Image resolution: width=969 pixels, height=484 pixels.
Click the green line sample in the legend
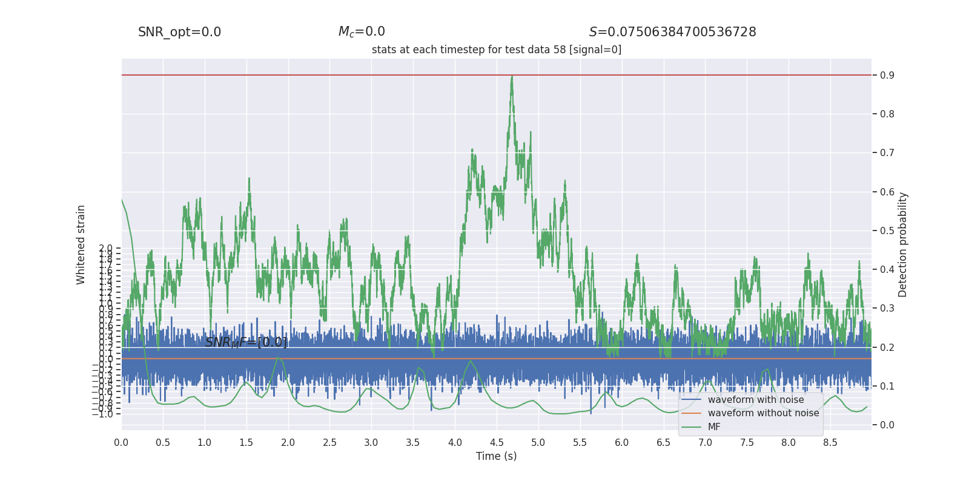pyautogui.click(x=691, y=427)
